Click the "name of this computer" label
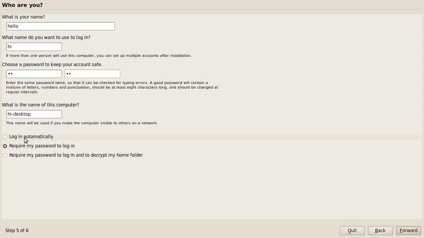The image size is (424, 238). tap(40, 105)
